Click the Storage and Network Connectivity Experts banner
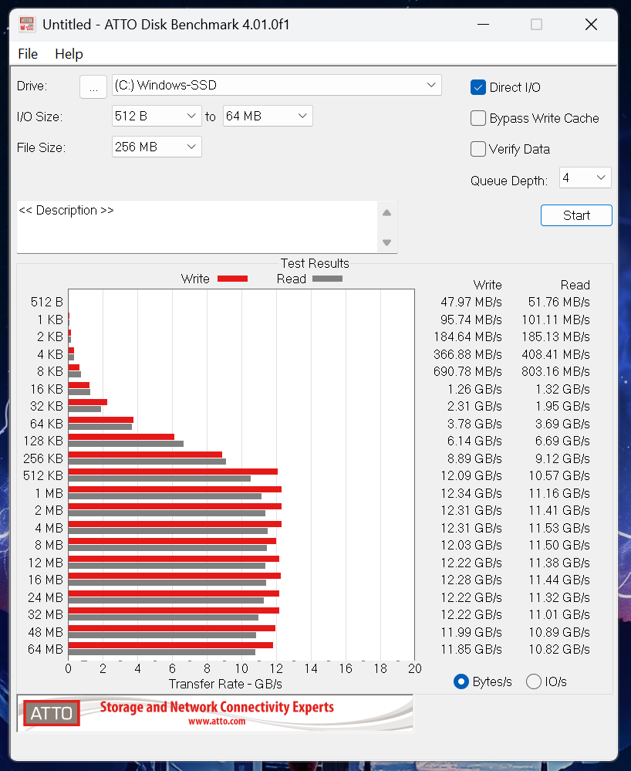The width and height of the screenshot is (631, 771). (217, 707)
